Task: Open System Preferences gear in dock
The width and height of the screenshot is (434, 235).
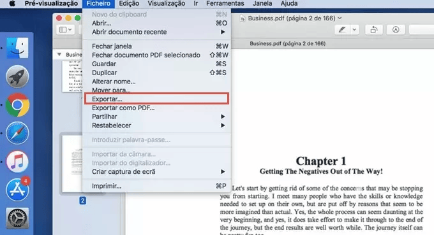Action: (x=17, y=218)
